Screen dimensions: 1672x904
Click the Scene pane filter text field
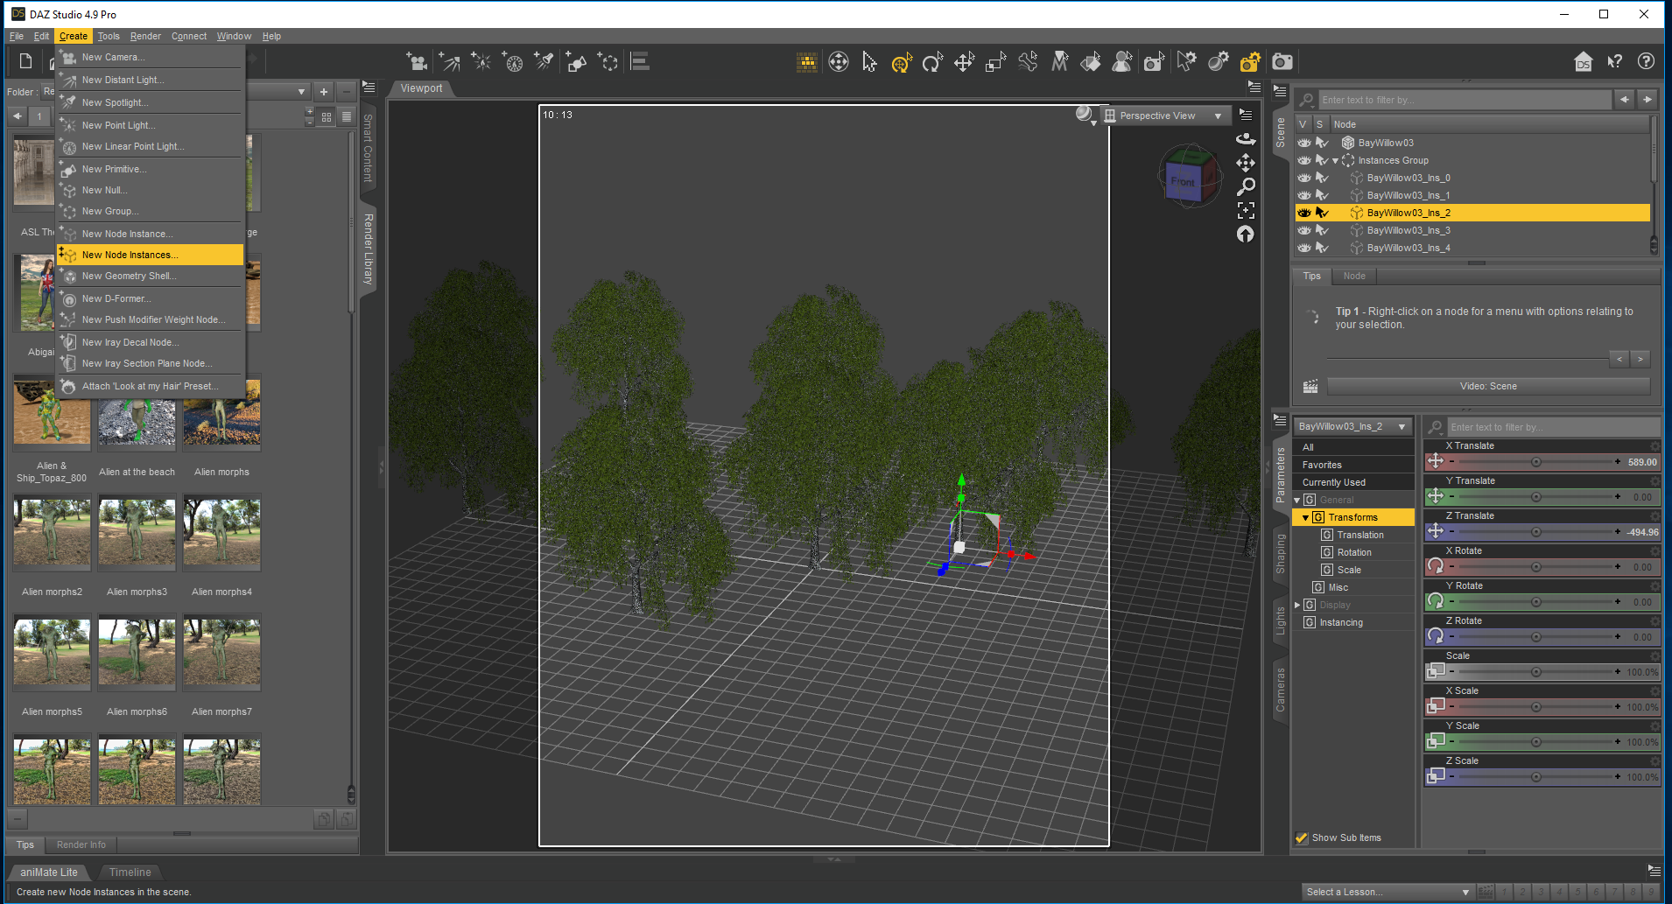coord(1464,100)
